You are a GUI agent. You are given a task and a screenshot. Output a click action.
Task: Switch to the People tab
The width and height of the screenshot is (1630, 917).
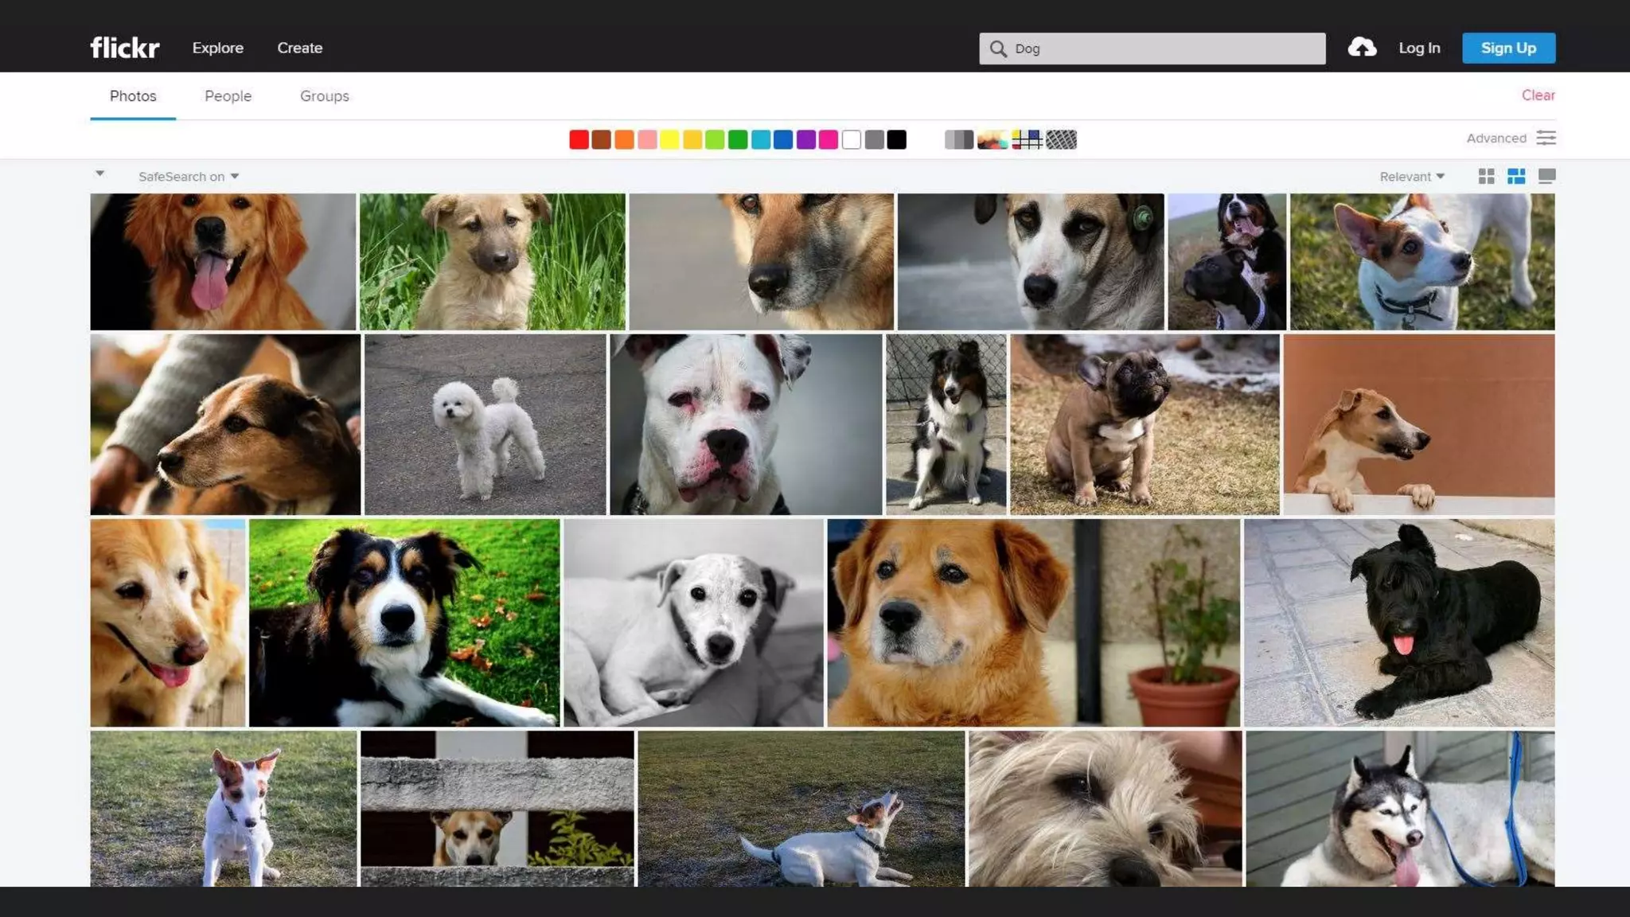(228, 96)
